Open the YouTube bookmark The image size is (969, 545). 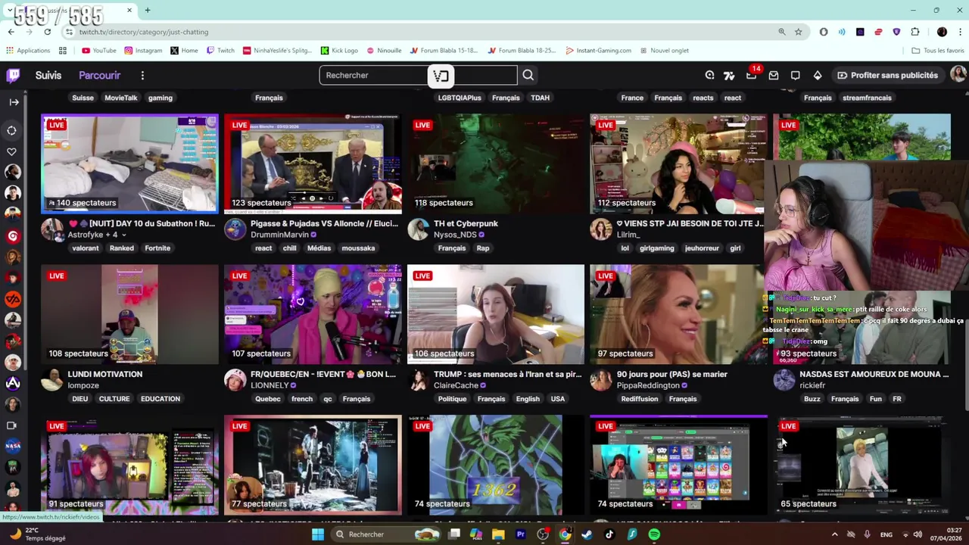(98, 51)
